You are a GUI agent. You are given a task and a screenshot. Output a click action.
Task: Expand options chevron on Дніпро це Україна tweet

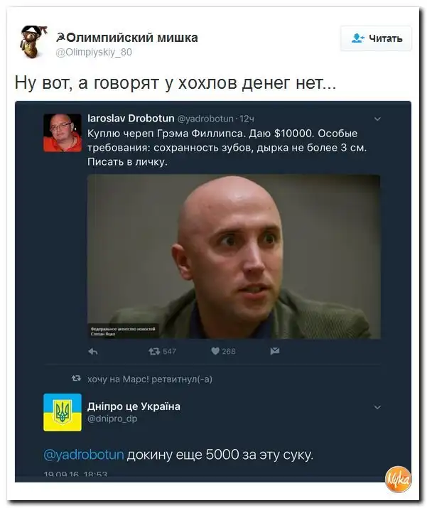point(377,407)
